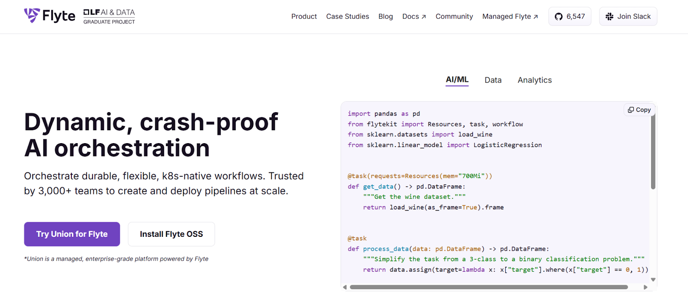Open the Product menu item

click(x=304, y=16)
